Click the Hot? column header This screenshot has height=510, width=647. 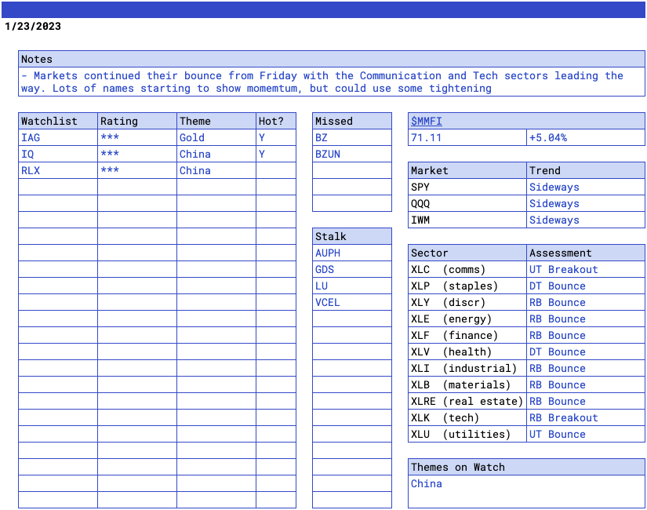click(x=276, y=121)
